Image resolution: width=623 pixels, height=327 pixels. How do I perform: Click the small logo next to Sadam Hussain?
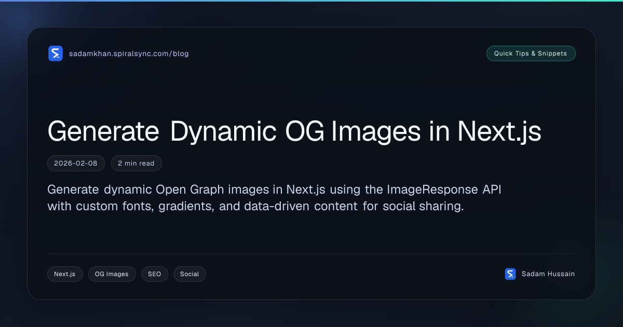coord(510,274)
